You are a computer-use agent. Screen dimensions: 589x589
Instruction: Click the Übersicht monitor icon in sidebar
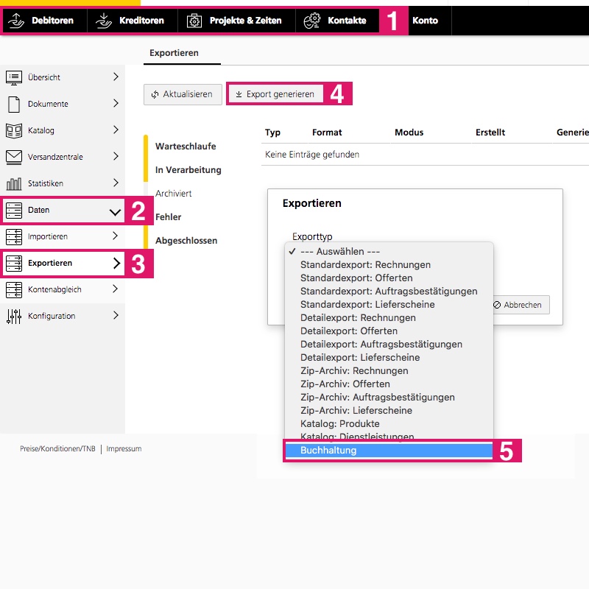click(14, 77)
